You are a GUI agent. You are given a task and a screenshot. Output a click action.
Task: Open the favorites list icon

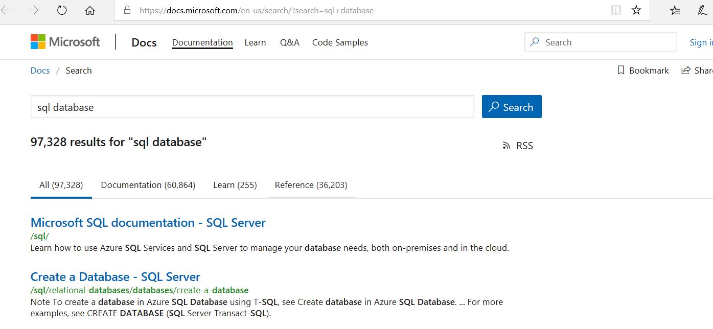coord(675,10)
